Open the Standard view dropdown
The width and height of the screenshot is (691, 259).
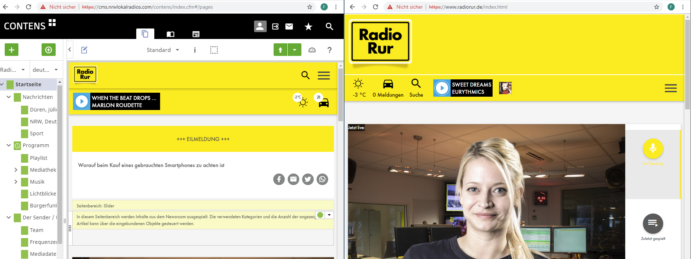tap(163, 50)
